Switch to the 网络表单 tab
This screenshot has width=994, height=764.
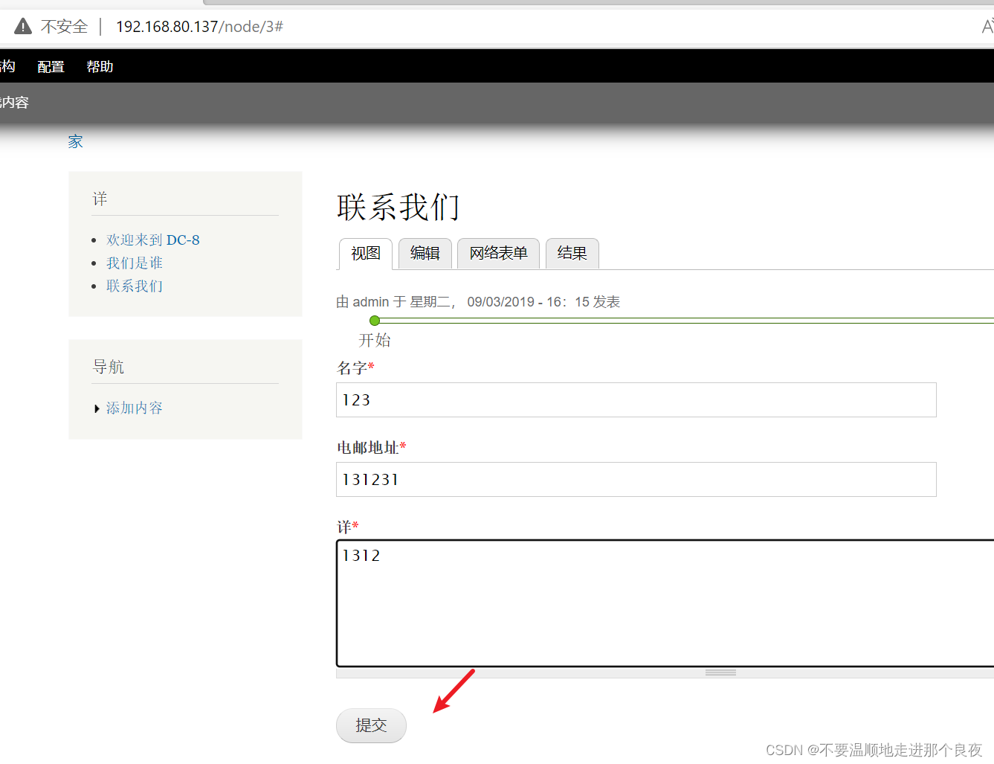(x=498, y=254)
